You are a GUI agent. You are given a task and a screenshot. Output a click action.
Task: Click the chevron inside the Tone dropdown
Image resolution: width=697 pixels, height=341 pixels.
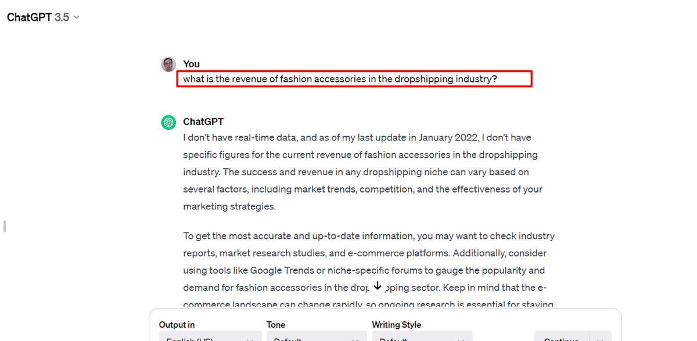tap(355, 339)
